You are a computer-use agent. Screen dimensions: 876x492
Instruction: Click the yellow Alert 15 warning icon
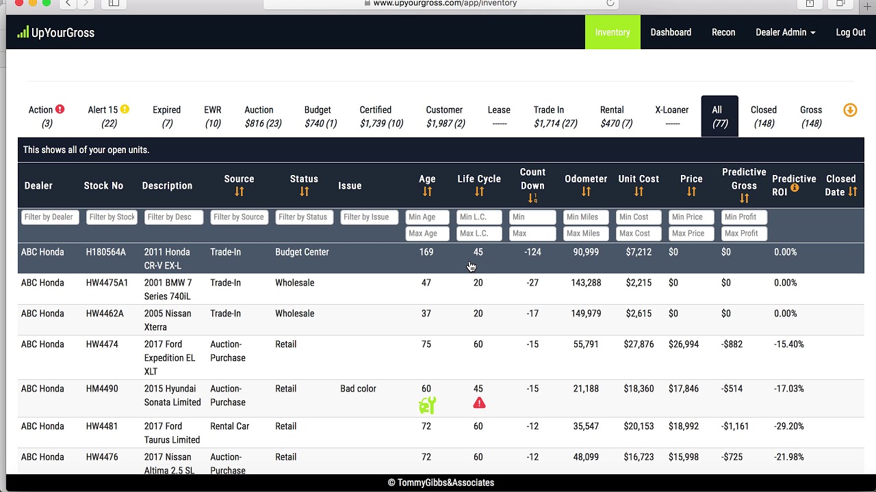point(125,109)
